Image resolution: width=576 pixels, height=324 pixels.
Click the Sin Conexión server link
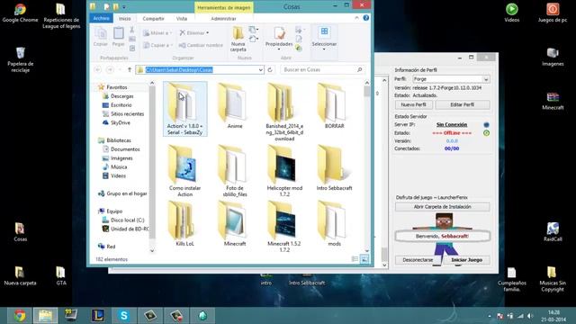point(452,124)
